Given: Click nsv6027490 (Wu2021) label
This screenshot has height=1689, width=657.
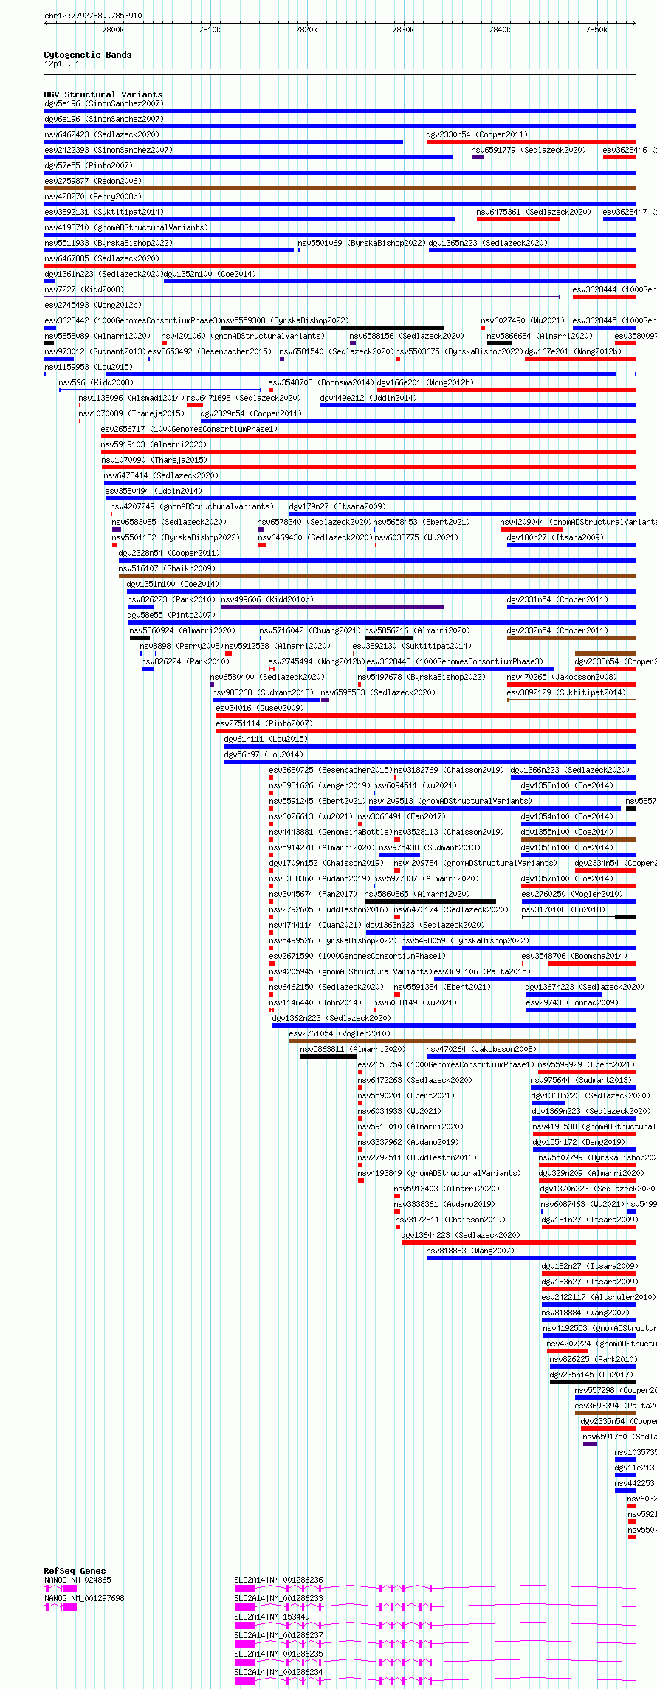Looking at the screenshot, I should [x=523, y=321].
